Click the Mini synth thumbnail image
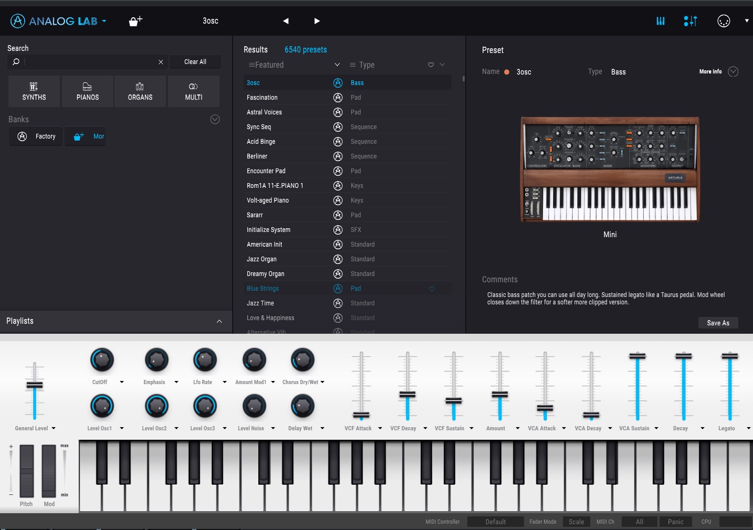This screenshot has height=530, width=753. point(610,169)
